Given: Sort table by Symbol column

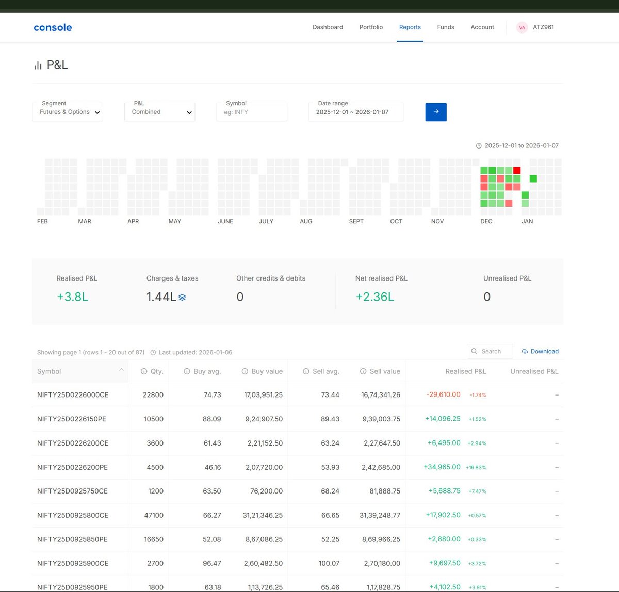Looking at the screenshot, I should (49, 371).
